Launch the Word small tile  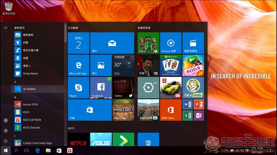coord(188,104)
